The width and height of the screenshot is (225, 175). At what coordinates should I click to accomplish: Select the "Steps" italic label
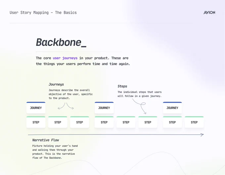coord(122,86)
